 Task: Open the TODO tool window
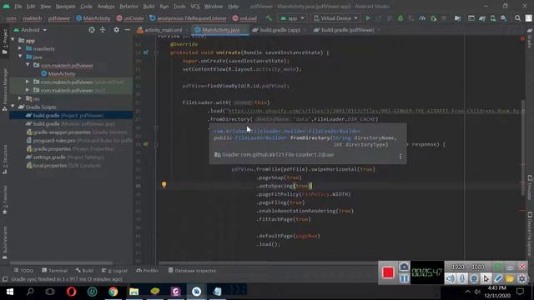[x=23, y=271]
